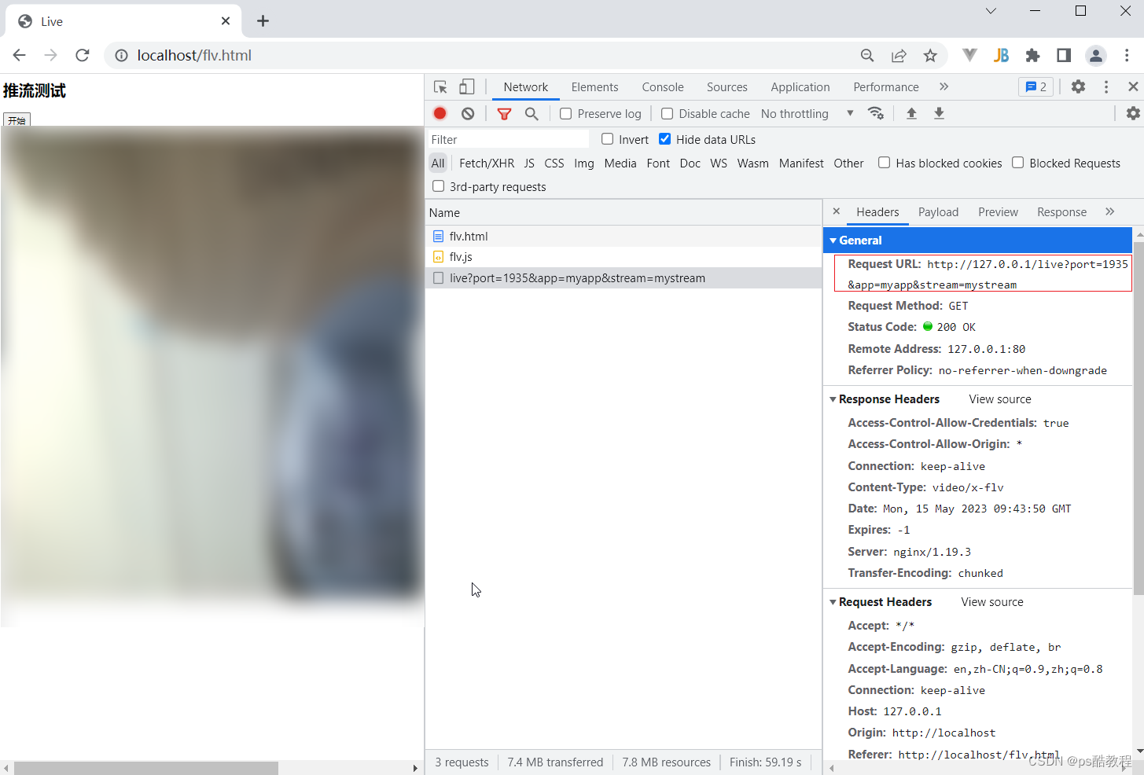View source of Response Headers
The height and width of the screenshot is (775, 1144).
[1000, 399]
